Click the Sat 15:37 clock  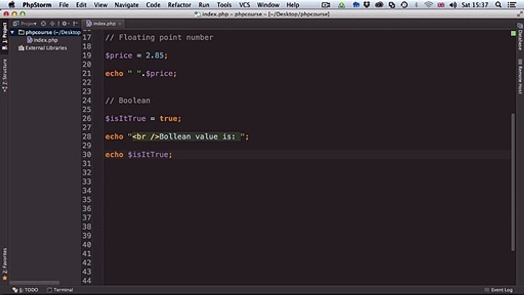pyautogui.click(x=474, y=5)
